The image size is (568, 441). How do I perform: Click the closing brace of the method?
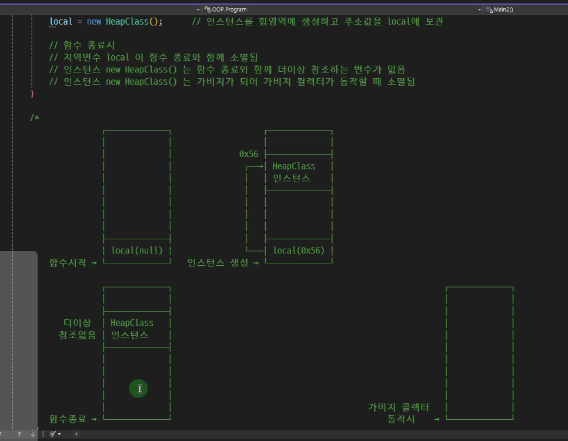coord(32,93)
